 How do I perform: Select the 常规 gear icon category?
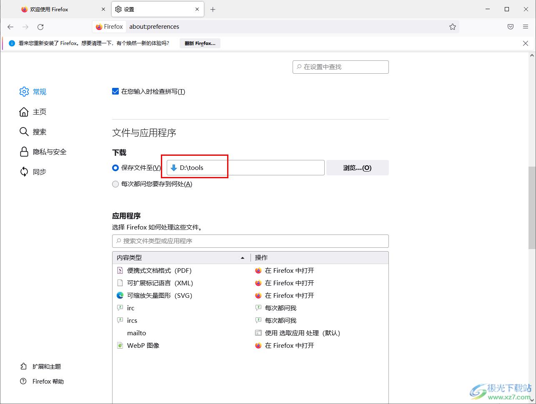click(33, 92)
